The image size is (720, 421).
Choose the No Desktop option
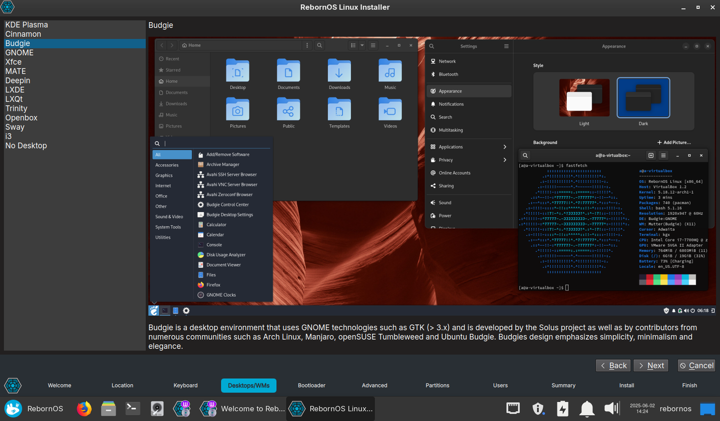tap(75, 146)
